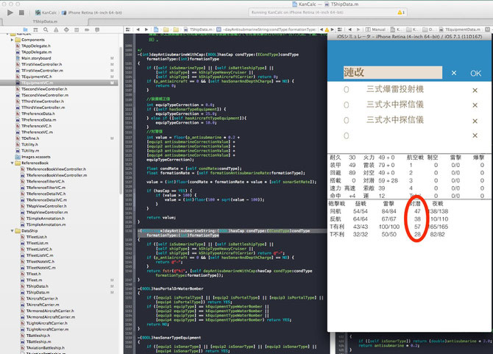Switch to the TShipData.m editor tab
This screenshot has height=354, width=493.
45,21
